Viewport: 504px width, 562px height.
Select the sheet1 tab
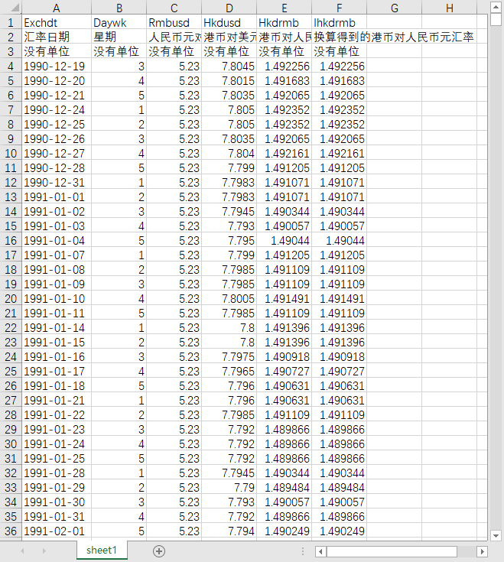point(102,551)
